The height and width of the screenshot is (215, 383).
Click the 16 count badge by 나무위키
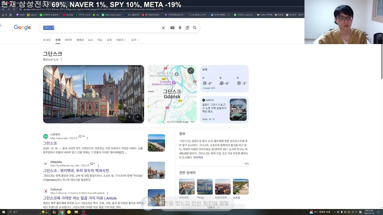[x=81, y=136]
